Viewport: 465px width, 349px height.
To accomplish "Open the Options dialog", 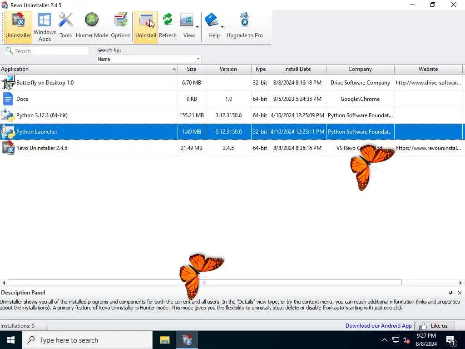I will point(120,27).
